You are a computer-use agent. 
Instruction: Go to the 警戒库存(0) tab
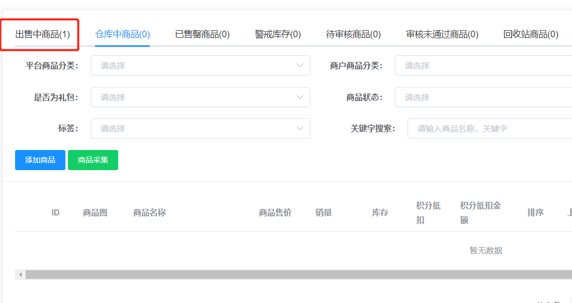pos(278,34)
